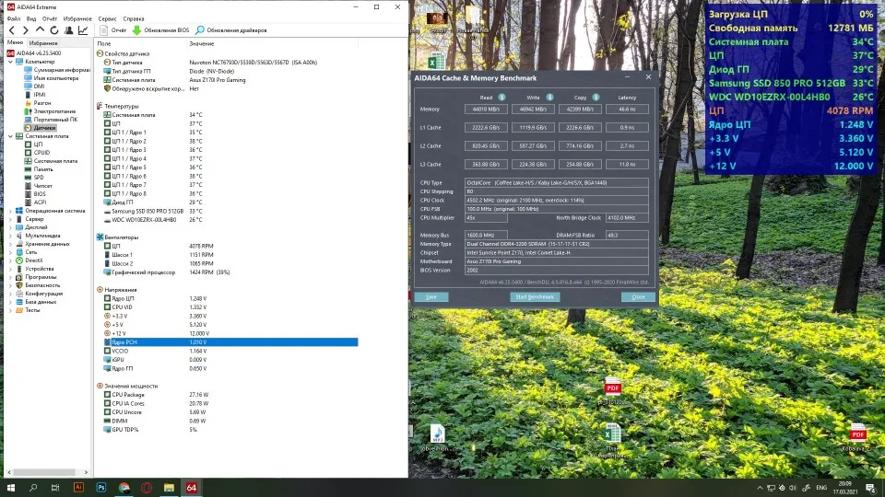Viewport: 885px width, 497px height.
Task: Expand the Тесты tree node
Action: coord(10,310)
